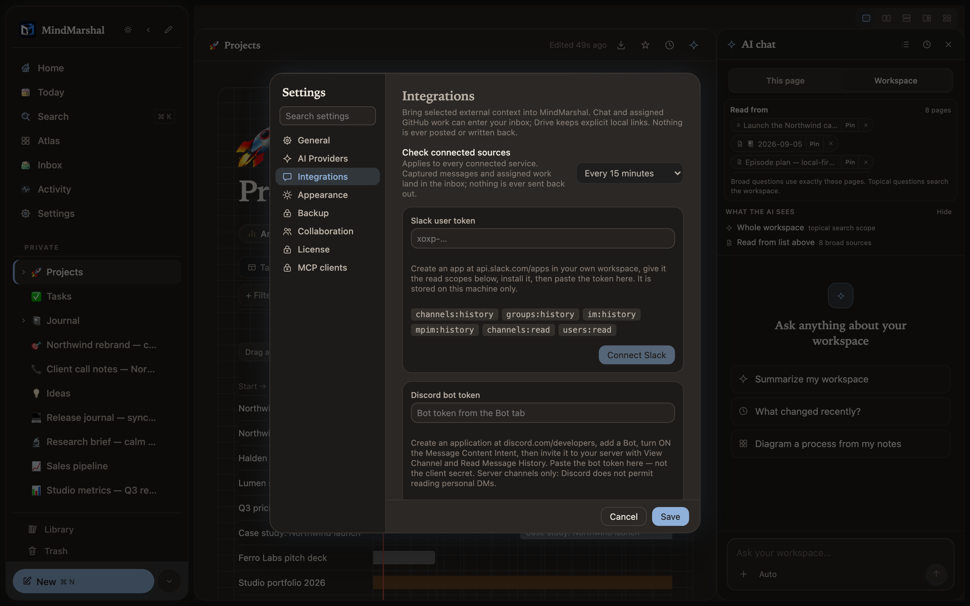Viewport: 970px width, 606px height.
Task: Open MCP clients settings section
Action: 327,268
